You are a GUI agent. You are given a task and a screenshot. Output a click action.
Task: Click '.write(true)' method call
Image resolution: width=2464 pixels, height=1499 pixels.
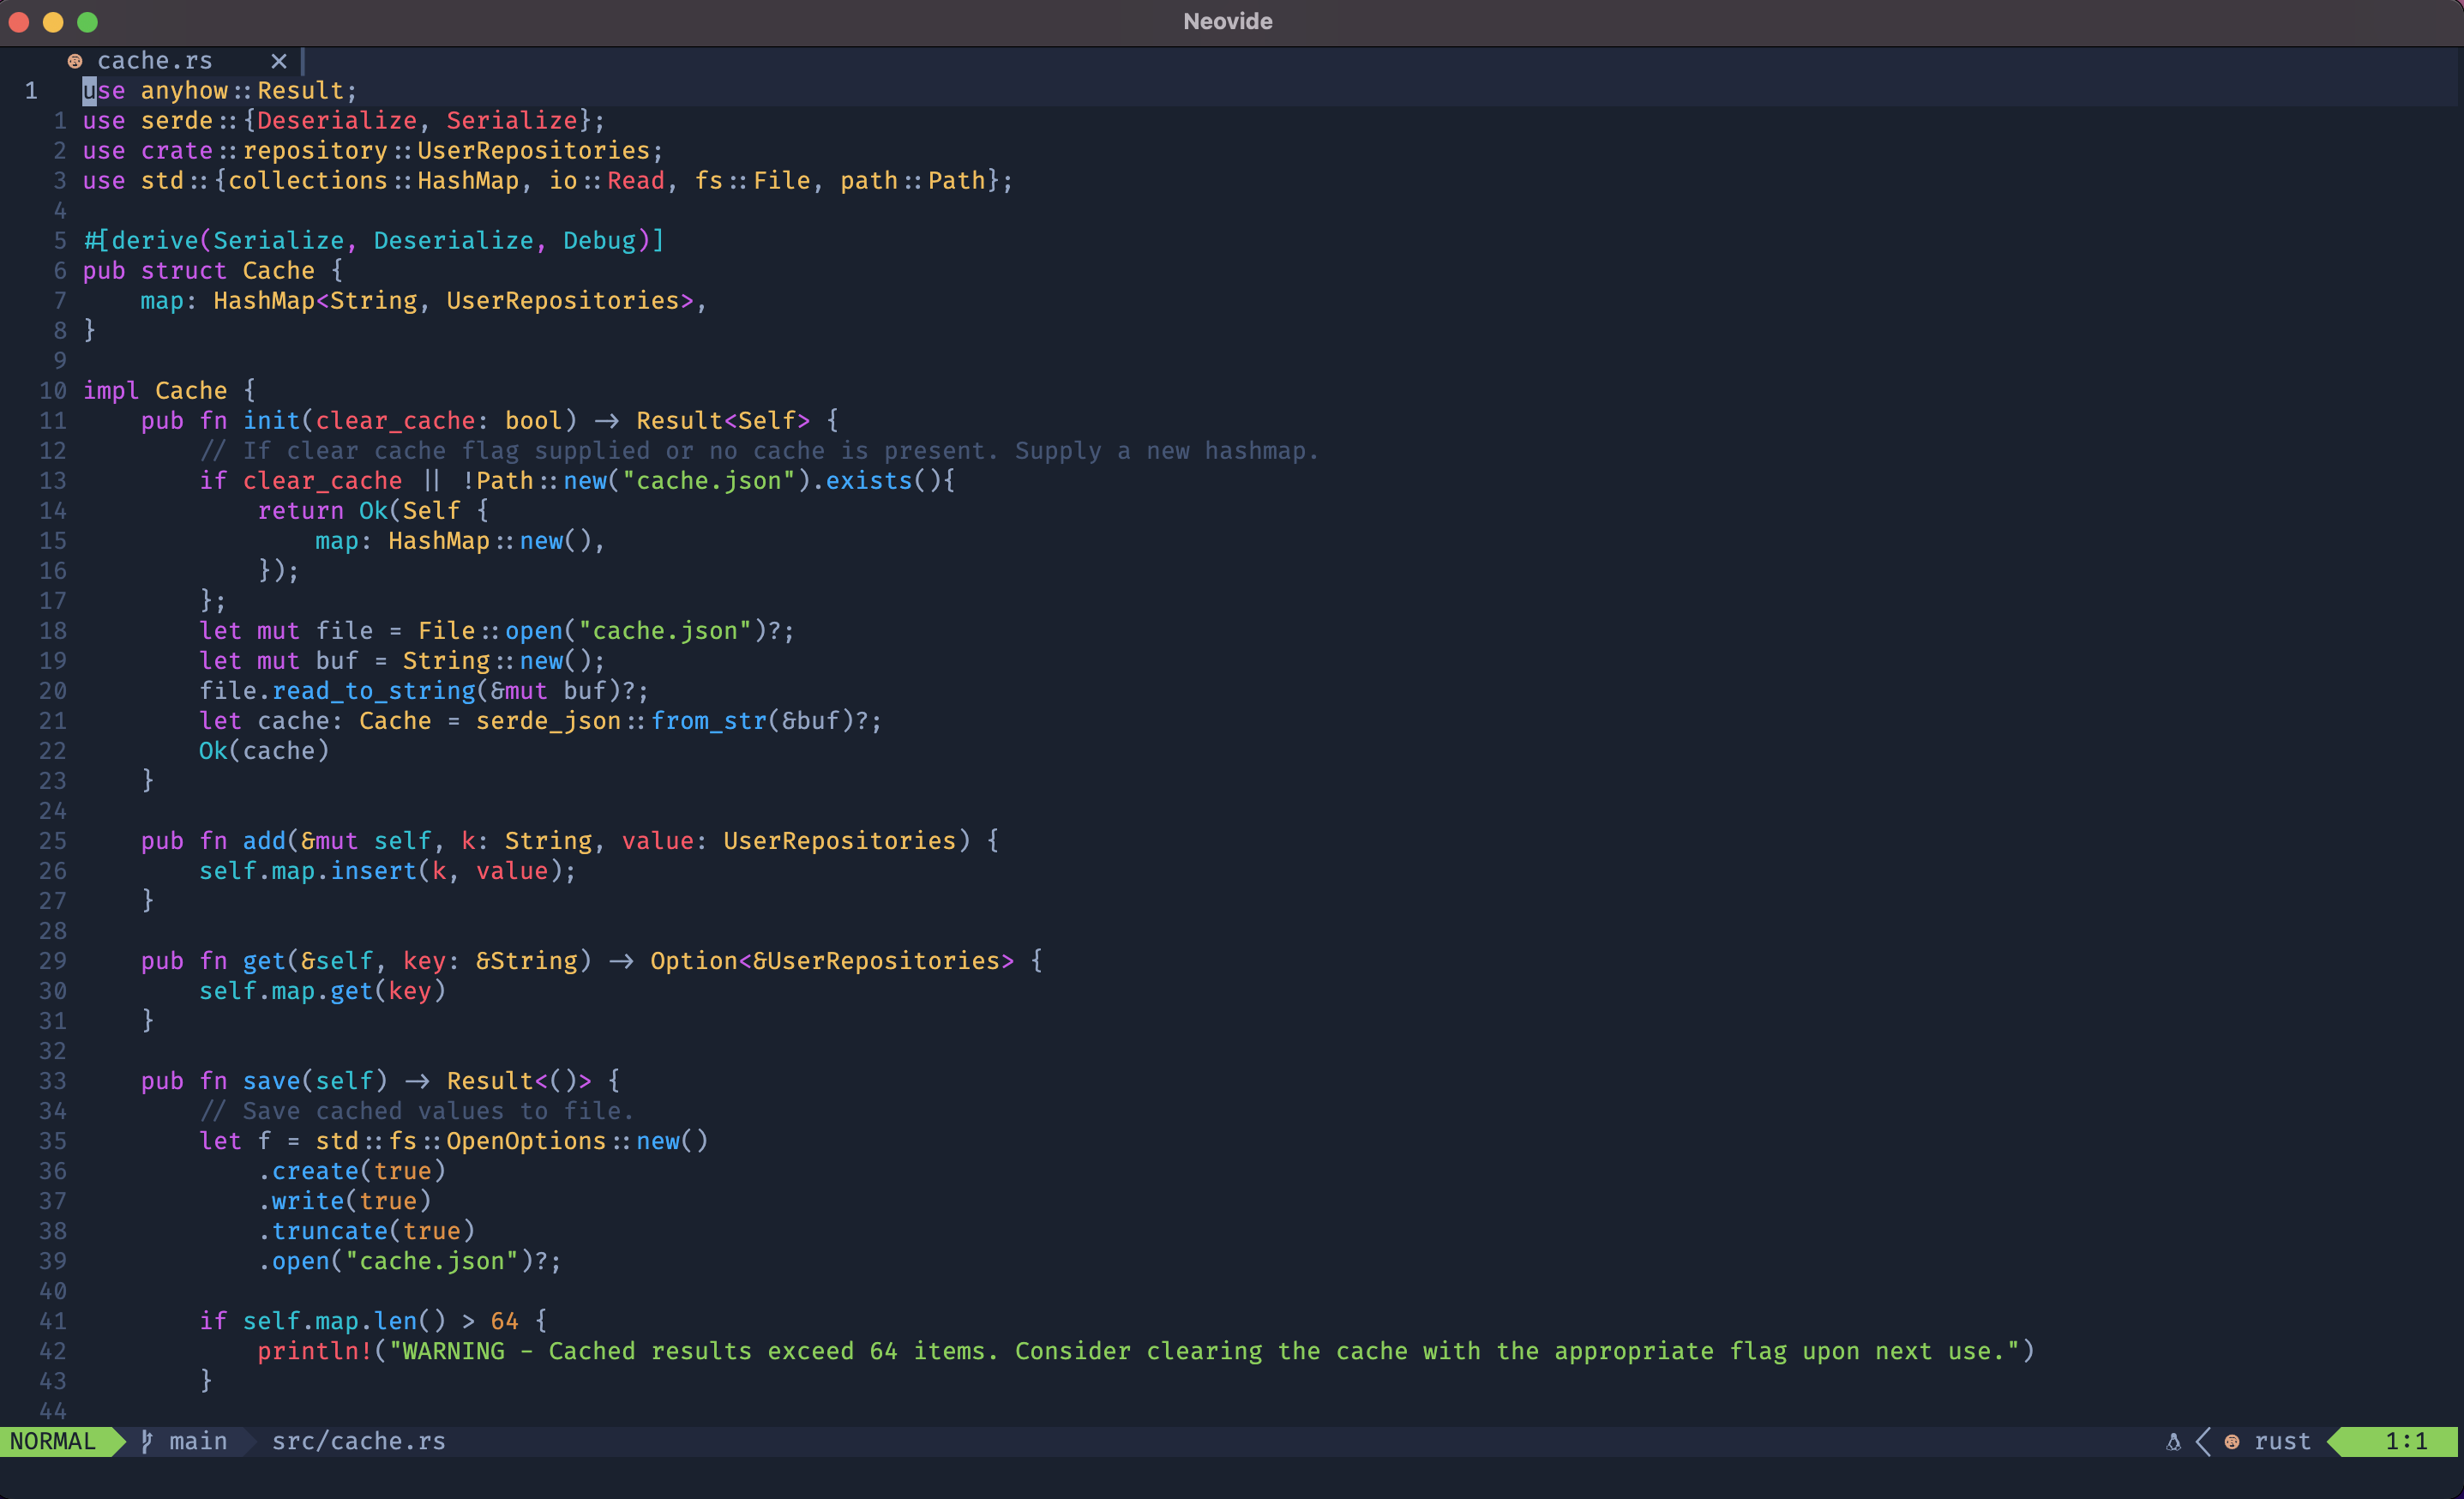pyautogui.click(x=345, y=1201)
